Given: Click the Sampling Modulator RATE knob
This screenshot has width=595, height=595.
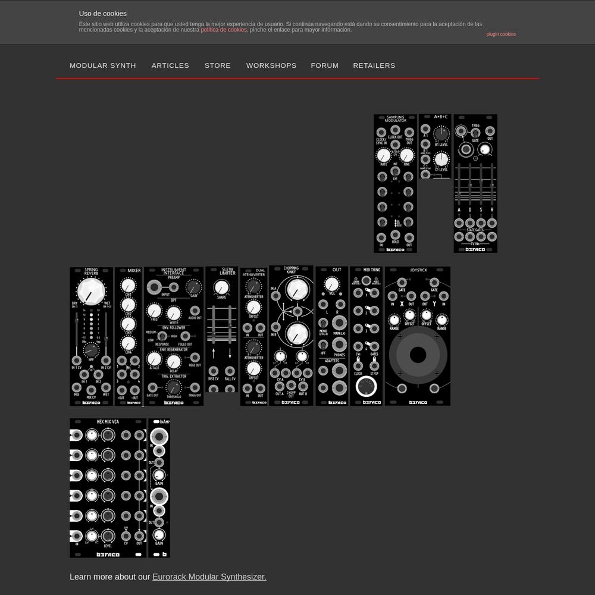Looking at the screenshot, I should pyautogui.click(x=383, y=155).
